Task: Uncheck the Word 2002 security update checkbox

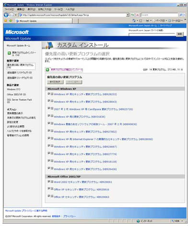Action: 49,181
